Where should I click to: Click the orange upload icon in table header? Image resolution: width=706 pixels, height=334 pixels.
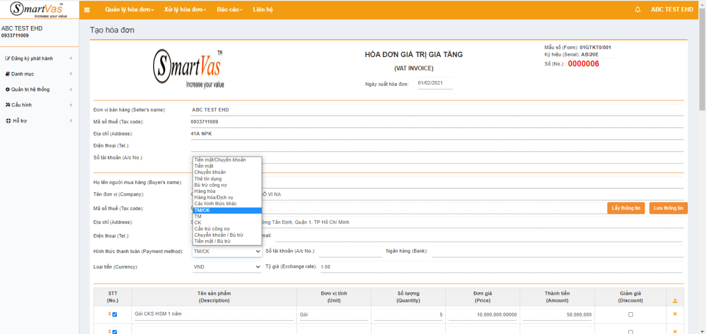(675, 301)
